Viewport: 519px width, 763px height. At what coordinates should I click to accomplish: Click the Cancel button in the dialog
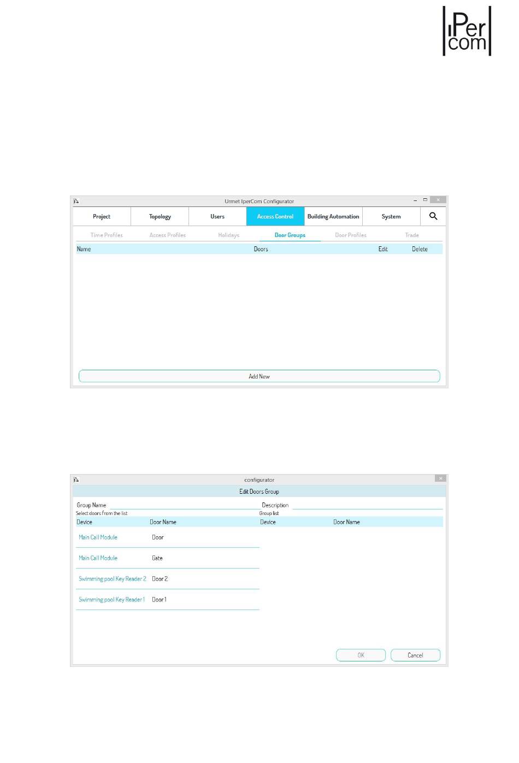tap(415, 655)
